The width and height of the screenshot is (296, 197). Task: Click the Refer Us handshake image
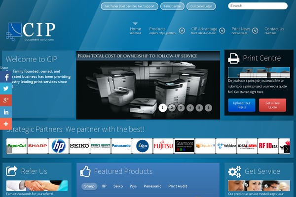coord(37,186)
